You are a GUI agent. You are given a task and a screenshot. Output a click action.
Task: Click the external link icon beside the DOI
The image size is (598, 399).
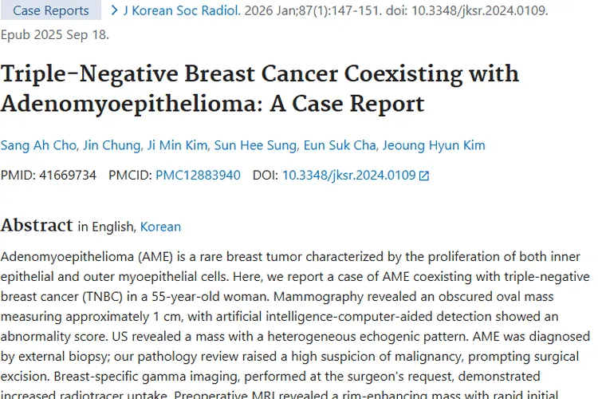tap(424, 176)
